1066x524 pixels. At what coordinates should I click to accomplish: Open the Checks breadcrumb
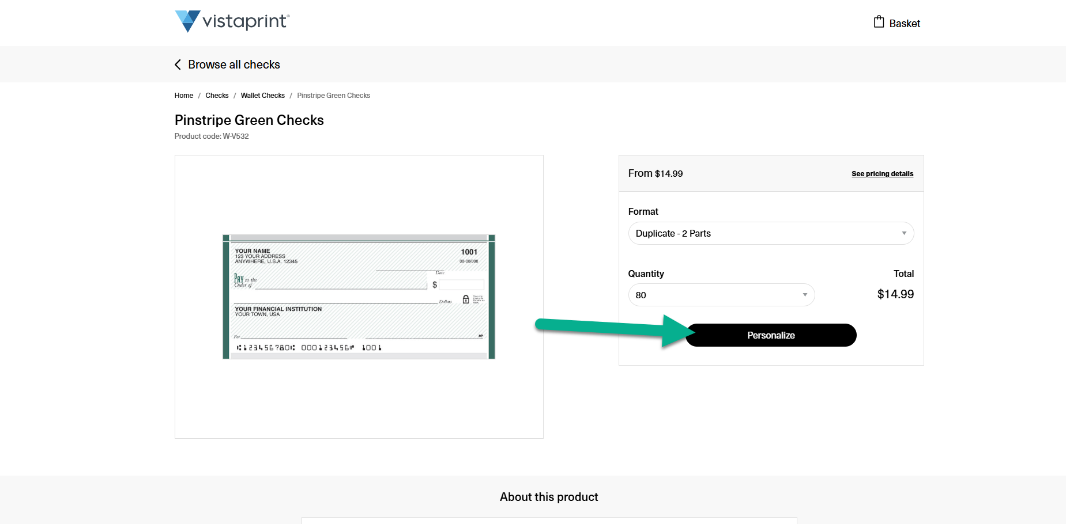(x=217, y=96)
